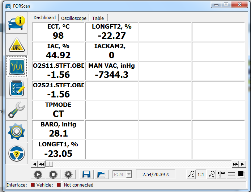Open the DTC trouble codes section
The width and height of the screenshot is (251, 192).
point(17,45)
